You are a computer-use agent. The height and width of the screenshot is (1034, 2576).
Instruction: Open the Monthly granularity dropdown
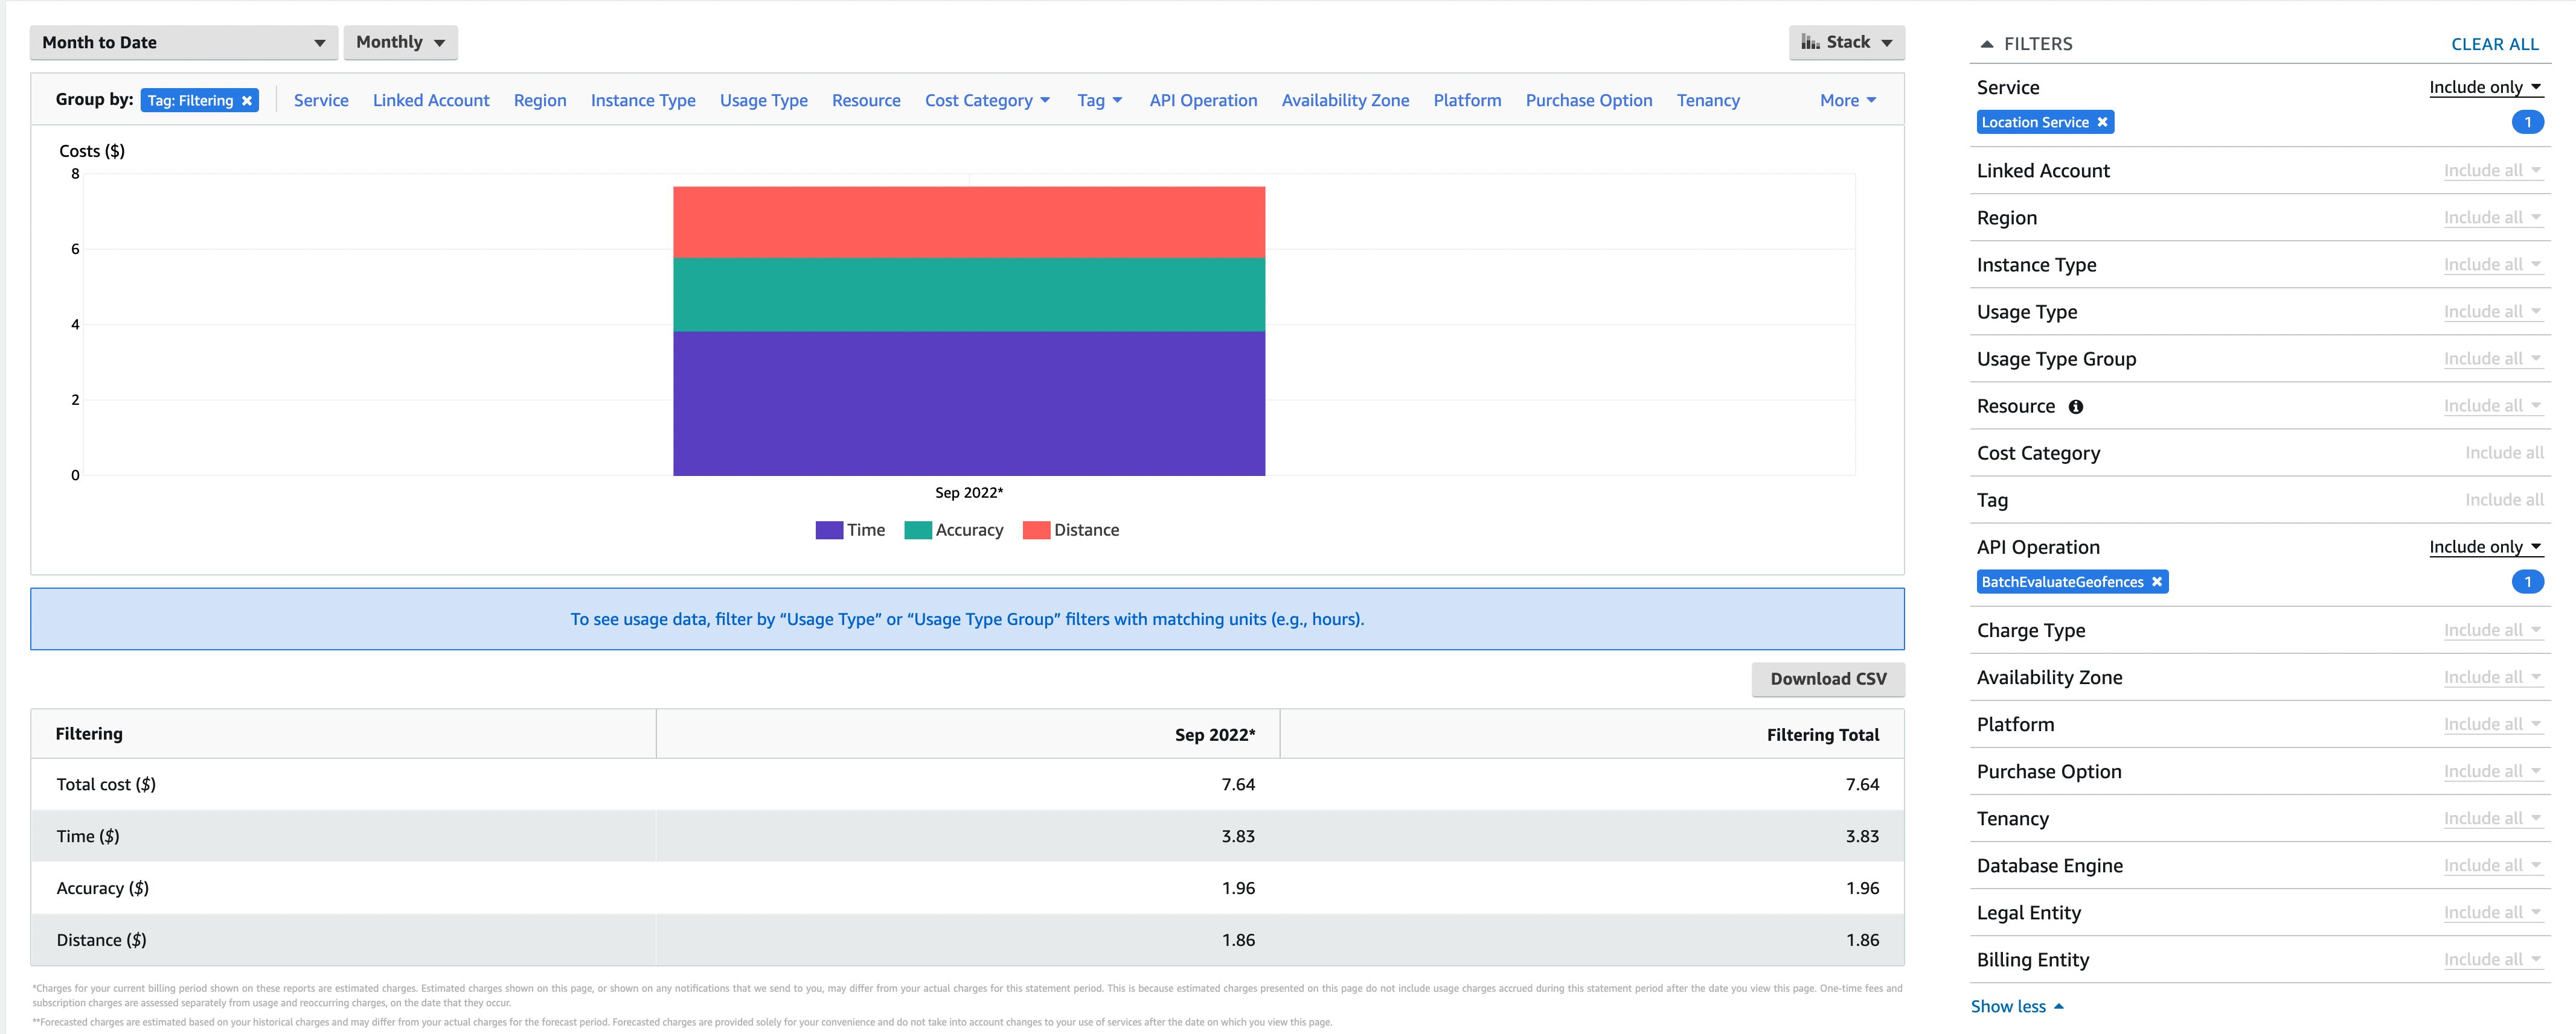(x=400, y=42)
